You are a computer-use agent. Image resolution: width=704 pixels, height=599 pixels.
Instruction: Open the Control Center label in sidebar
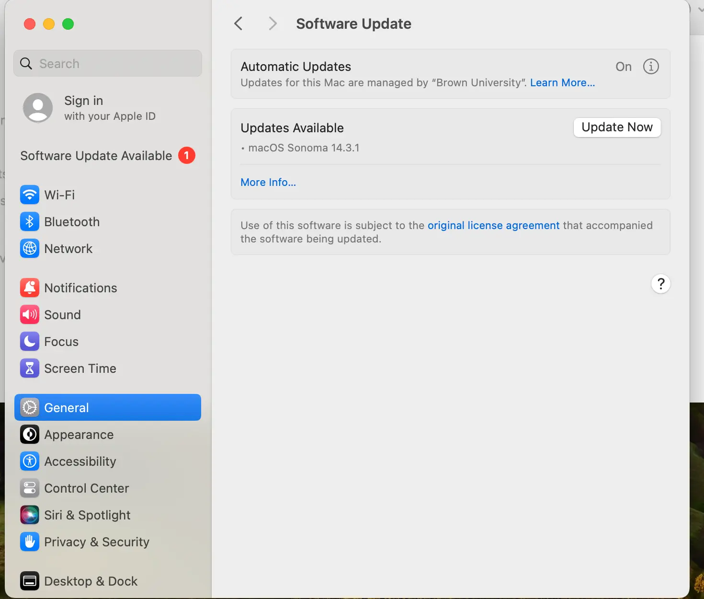(87, 488)
